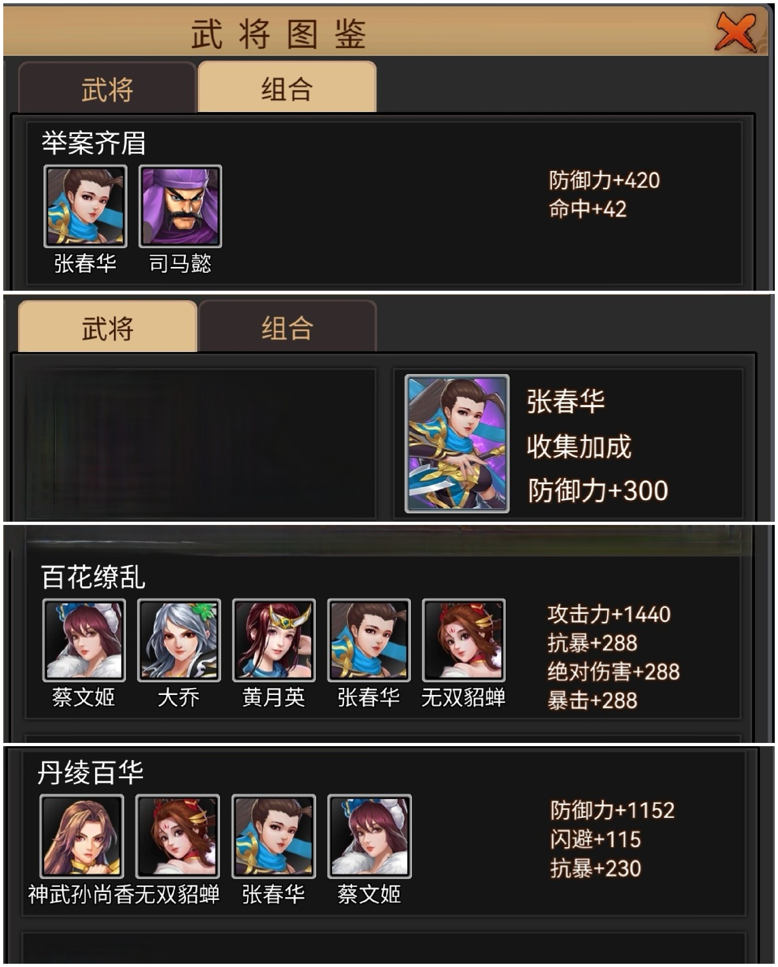View large 张春华 card artwork
This screenshot has height=967, width=778.
pyautogui.click(x=457, y=444)
